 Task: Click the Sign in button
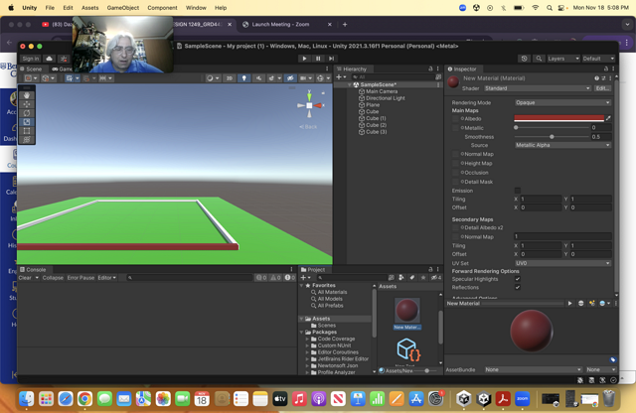31,59
